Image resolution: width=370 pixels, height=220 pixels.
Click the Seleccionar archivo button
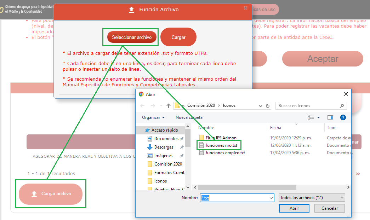tap(132, 37)
